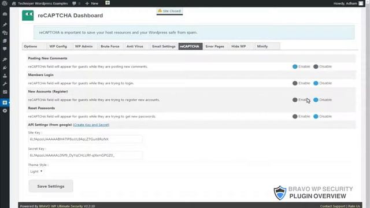
Task: Switch to the Hide WP tab
Action: [241, 46]
